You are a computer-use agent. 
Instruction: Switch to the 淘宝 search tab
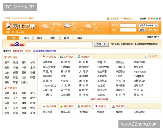(40, 38)
